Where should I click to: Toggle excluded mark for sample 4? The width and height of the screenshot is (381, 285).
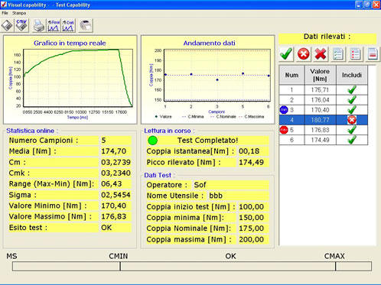click(352, 120)
